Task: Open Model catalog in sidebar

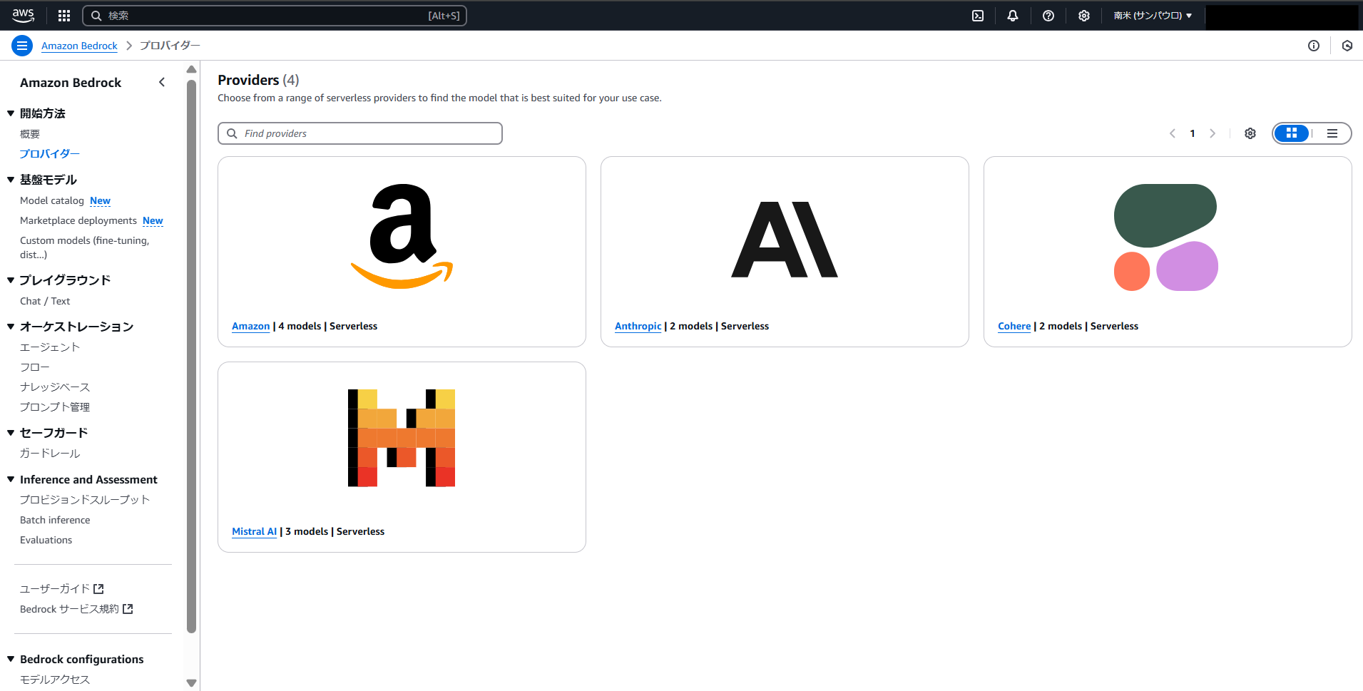Action: pos(52,201)
